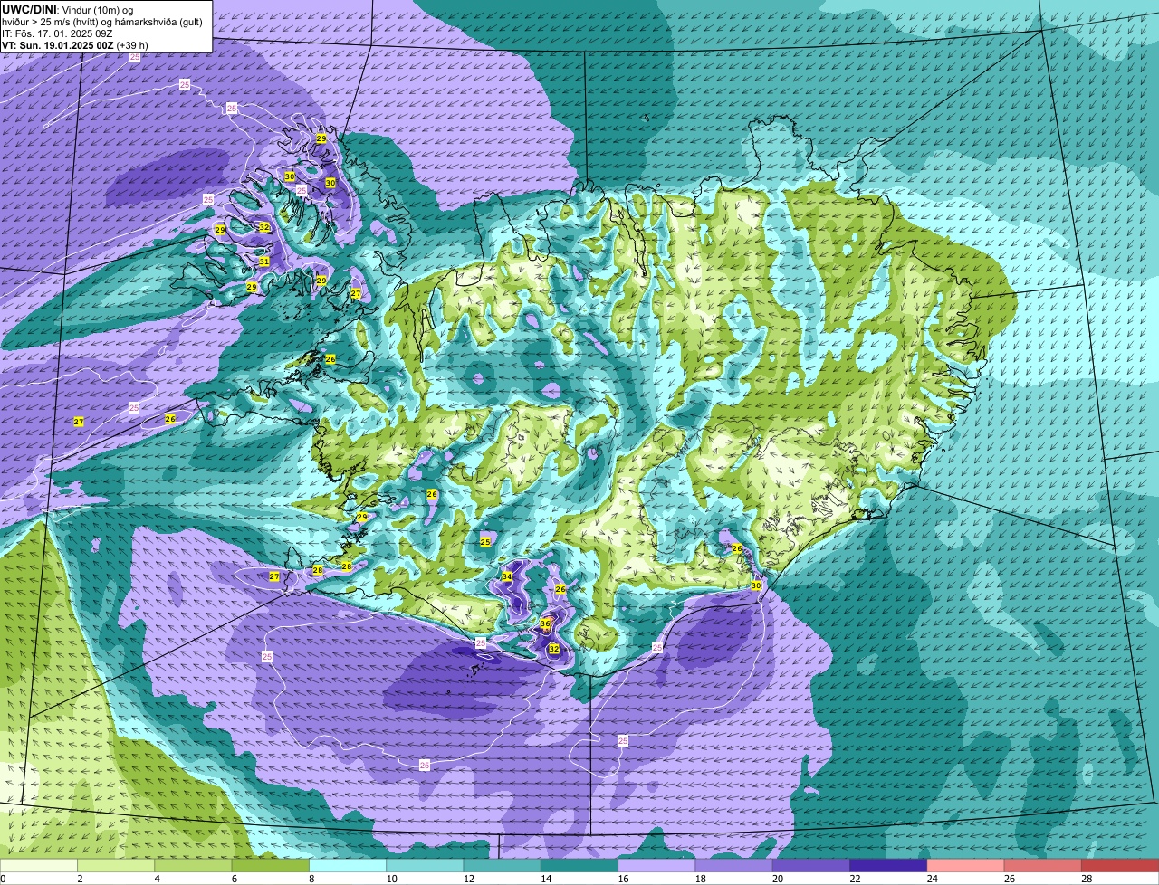Image resolution: width=1159 pixels, height=885 pixels.
Task: Click the "4" tick value on color scale
Action: [157, 879]
